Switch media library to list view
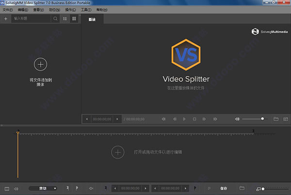Image resolution: width=291 pixels, height=195 pixels. point(65,19)
